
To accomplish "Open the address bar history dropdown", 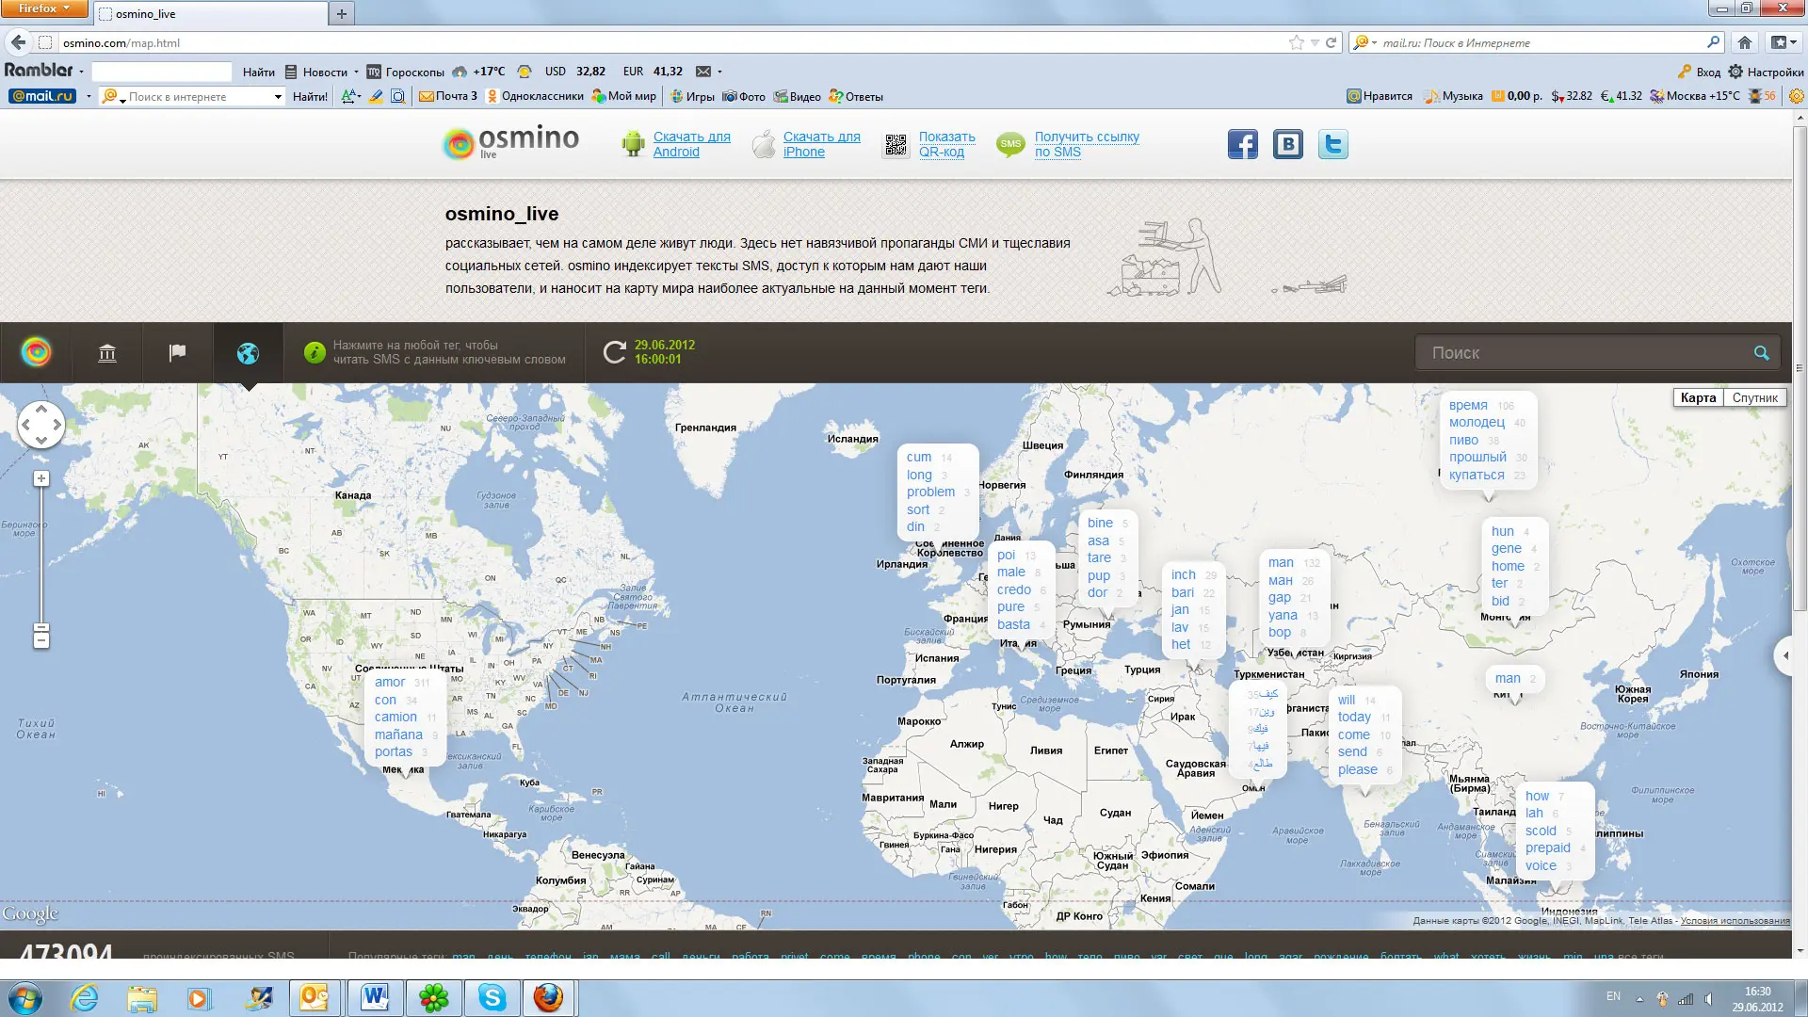I will pos(1316,42).
